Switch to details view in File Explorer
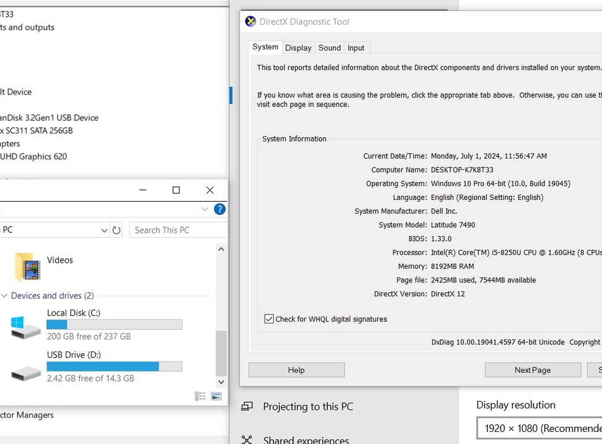The width and height of the screenshot is (602, 444). (200, 396)
